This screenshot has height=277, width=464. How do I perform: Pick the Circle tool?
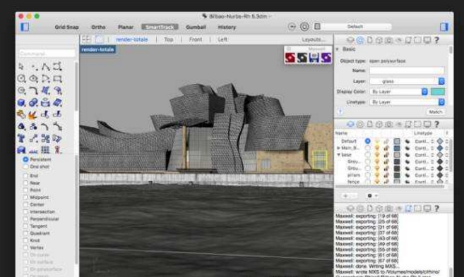[21, 78]
